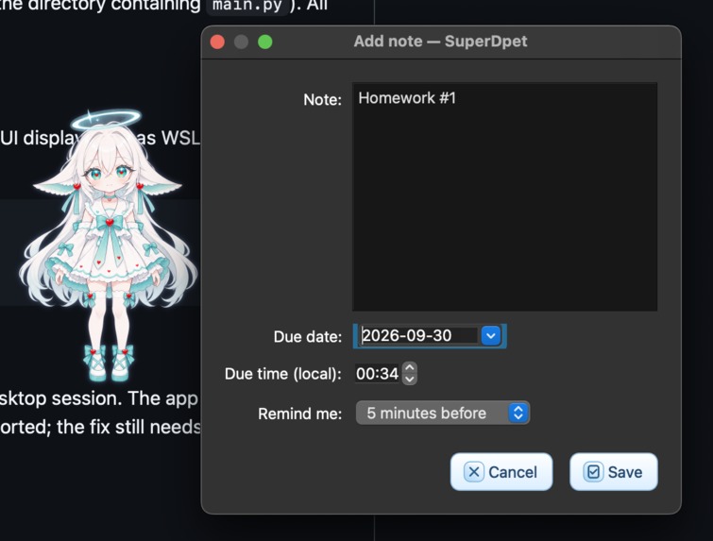Image resolution: width=713 pixels, height=541 pixels.
Task: Click the Cancel button
Action: tap(501, 471)
